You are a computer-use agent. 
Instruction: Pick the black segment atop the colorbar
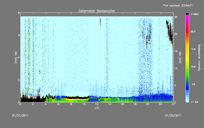tap(187, 14)
